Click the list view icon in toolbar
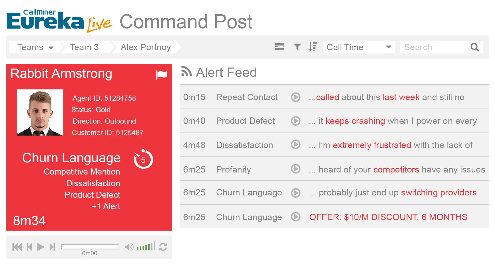Screen dimensions: 495x265 click(279, 47)
